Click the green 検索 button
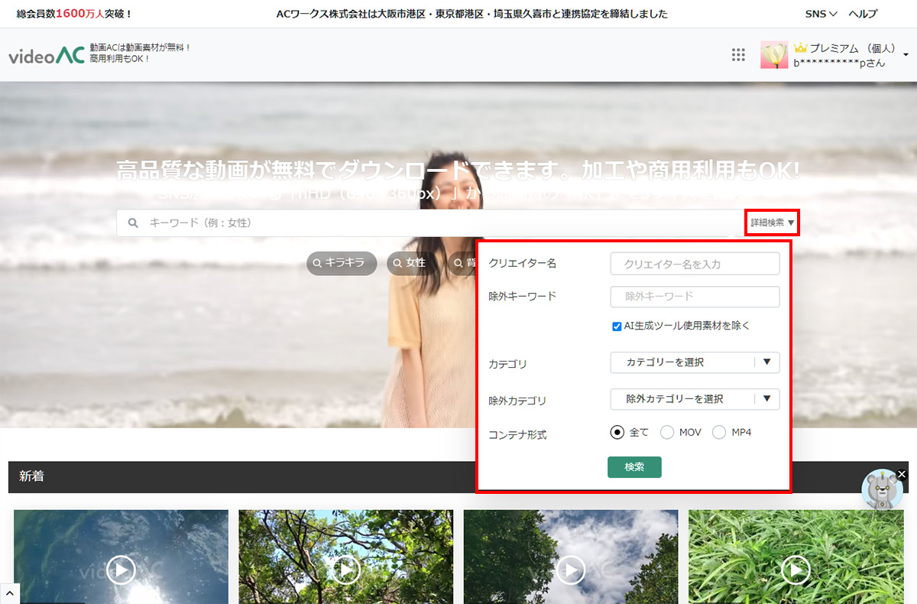917x604 pixels. (634, 467)
